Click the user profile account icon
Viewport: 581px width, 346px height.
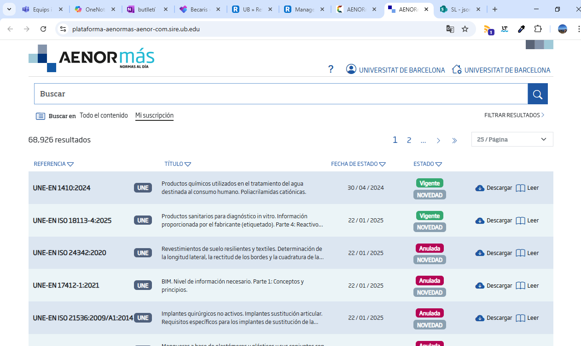point(351,69)
